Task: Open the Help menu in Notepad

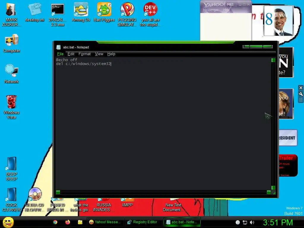Action: 111,54
